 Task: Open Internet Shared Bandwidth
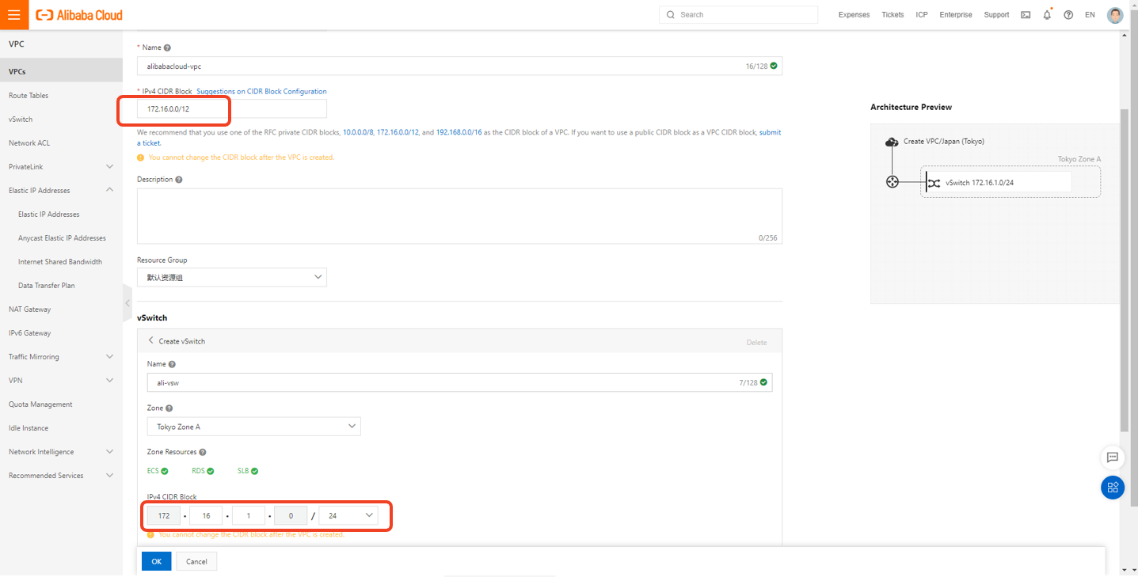[x=60, y=261]
